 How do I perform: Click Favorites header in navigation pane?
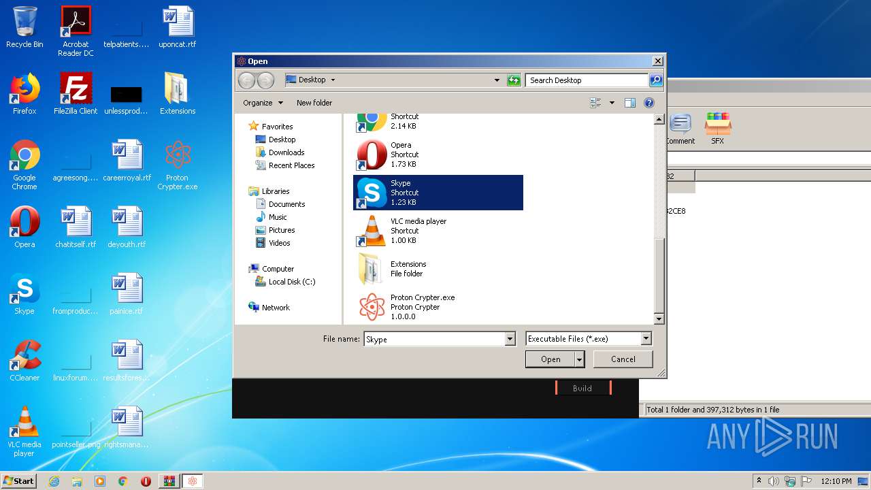point(278,127)
